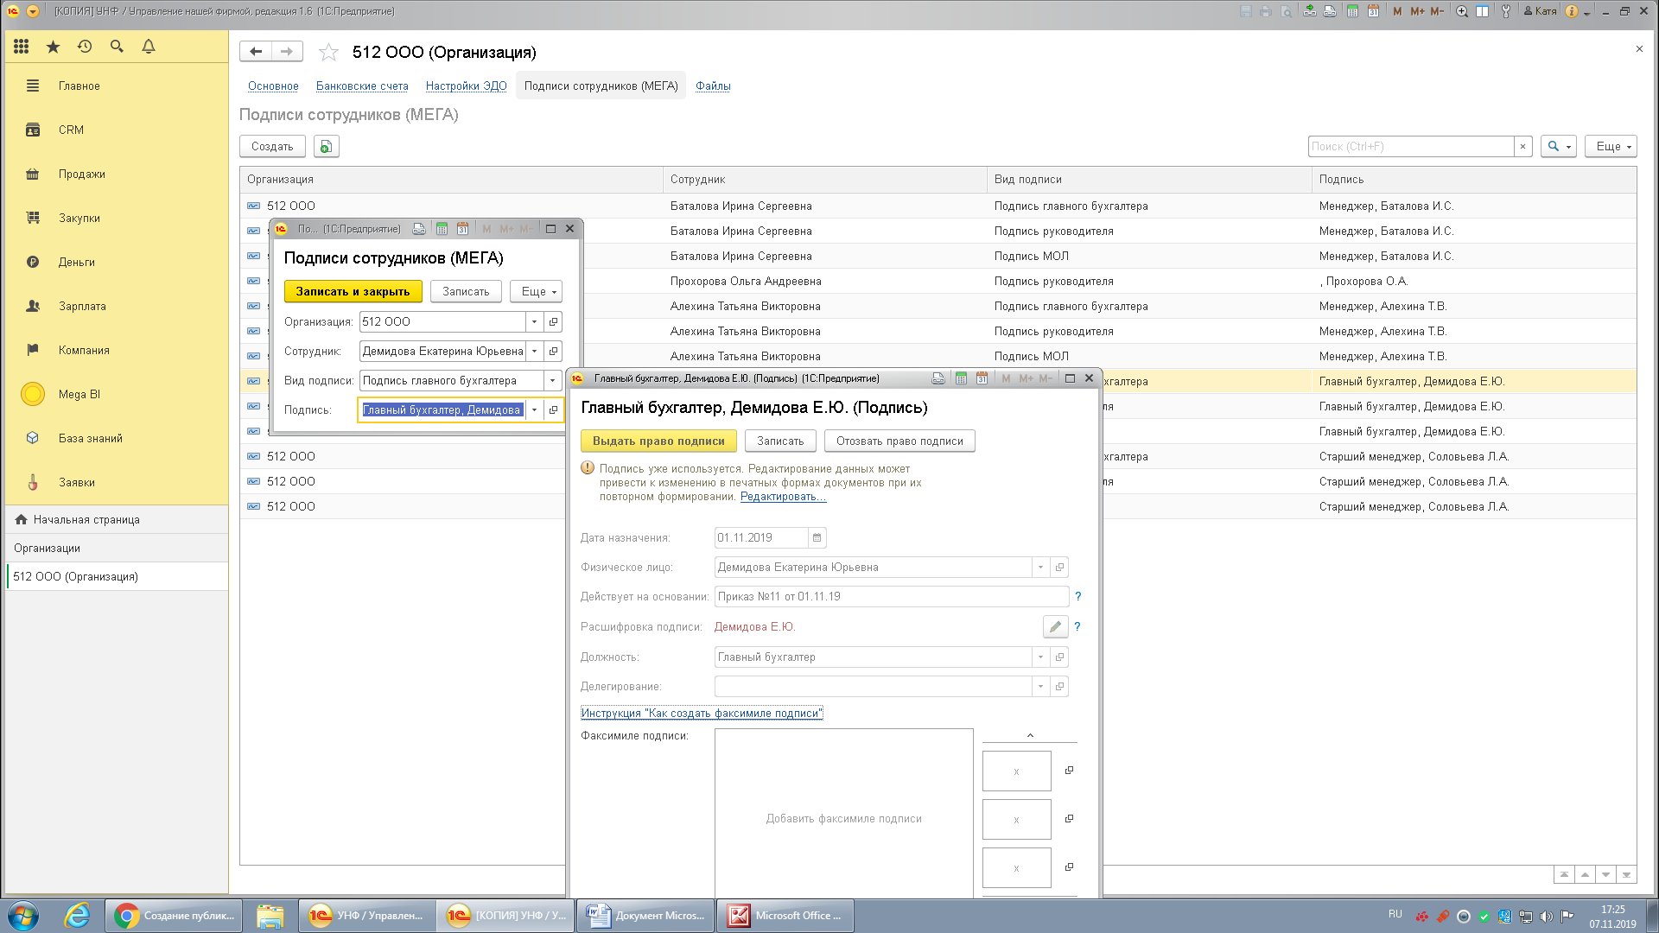Go to Начальная страница
The height and width of the screenshot is (933, 1659).
pyautogui.click(x=117, y=519)
